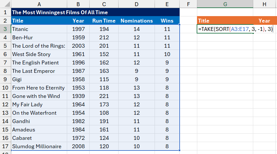
Task: Click year value 2008
Action: (x=78, y=146)
